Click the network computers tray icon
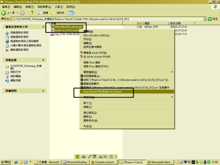This screenshot has width=220, height=165. click(182, 162)
